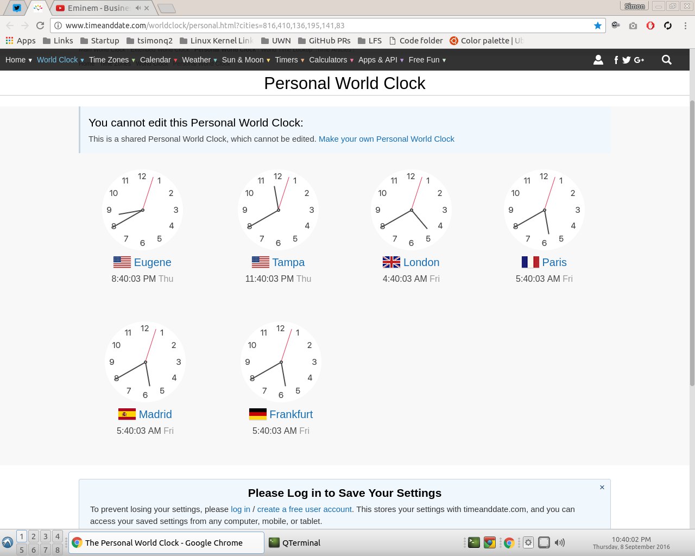
Task: Click the volume icon in system tray
Action: tap(560, 542)
